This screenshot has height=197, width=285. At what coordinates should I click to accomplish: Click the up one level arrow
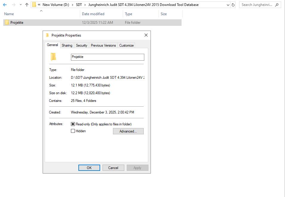pyautogui.click(x=27, y=5)
